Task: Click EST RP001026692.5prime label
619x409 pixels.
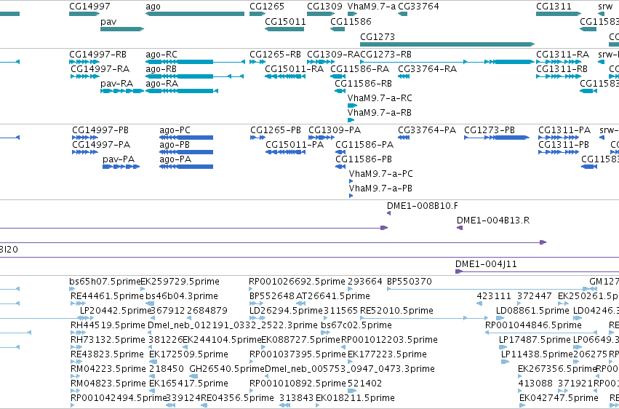Action: tap(297, 282)
